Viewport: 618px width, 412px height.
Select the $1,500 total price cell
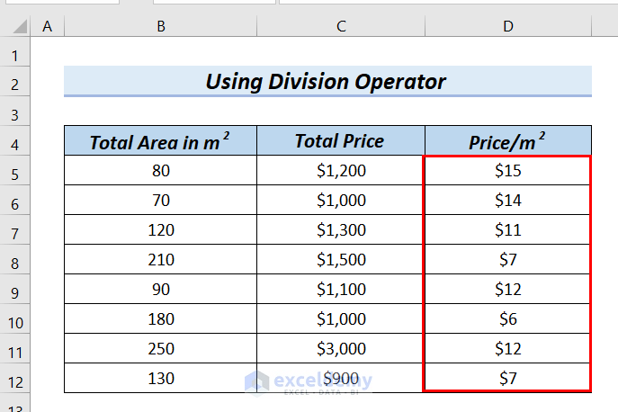coord(341,259)
